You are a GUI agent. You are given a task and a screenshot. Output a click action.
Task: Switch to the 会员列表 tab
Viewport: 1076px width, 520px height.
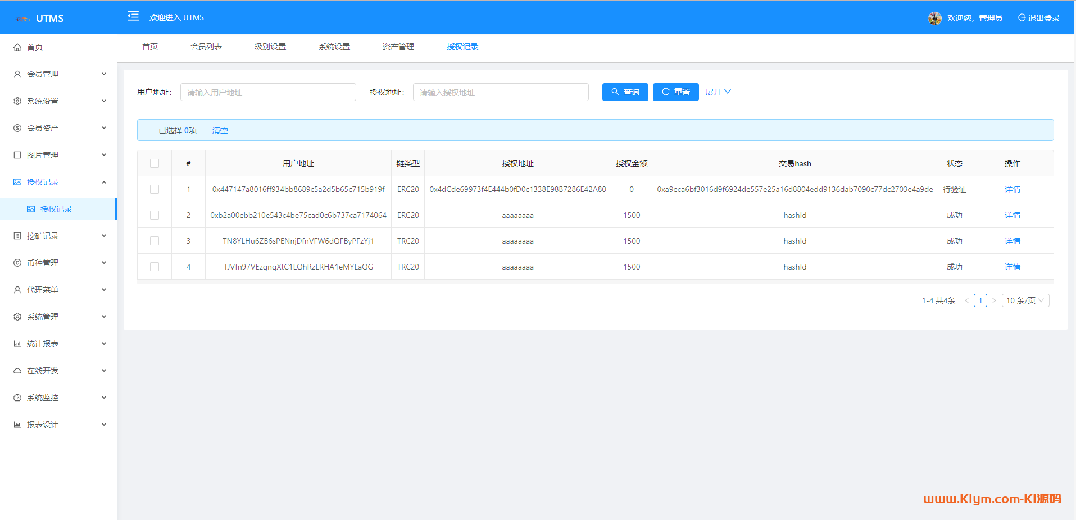click(206, 47)
